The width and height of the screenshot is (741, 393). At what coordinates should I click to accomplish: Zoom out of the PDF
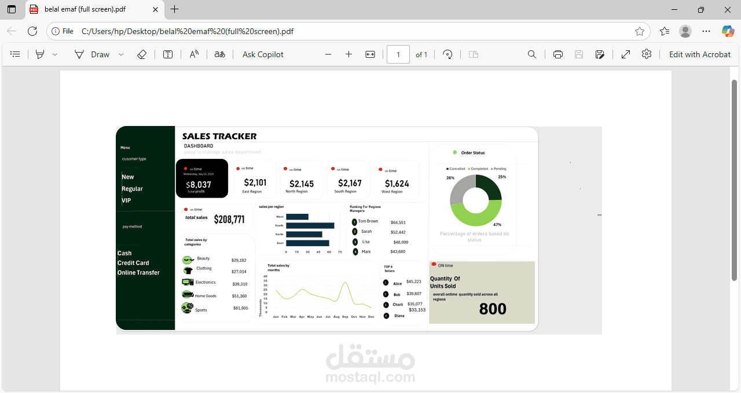[x=328, y=54]
